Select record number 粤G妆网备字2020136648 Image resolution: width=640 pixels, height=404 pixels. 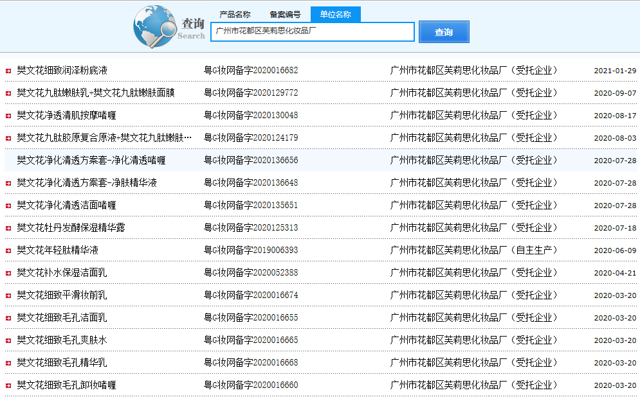point(251,182)
